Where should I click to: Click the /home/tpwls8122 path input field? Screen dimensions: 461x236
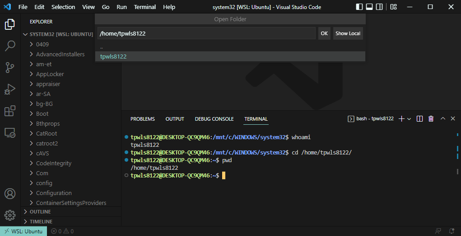tap(206, 33)
